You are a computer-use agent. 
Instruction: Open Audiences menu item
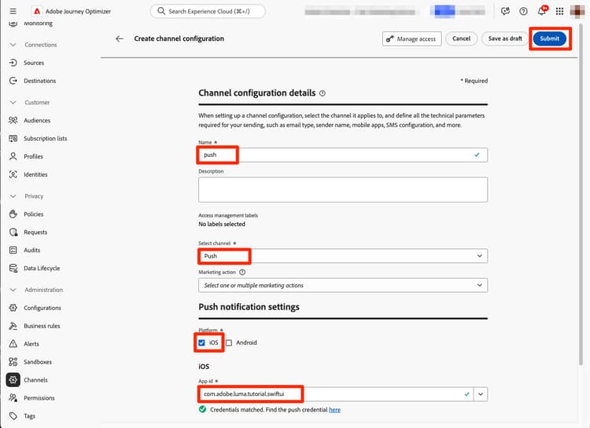(37, 120)
